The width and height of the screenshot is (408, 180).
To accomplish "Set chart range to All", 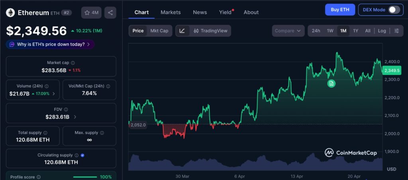I will (x=368, y=31).
